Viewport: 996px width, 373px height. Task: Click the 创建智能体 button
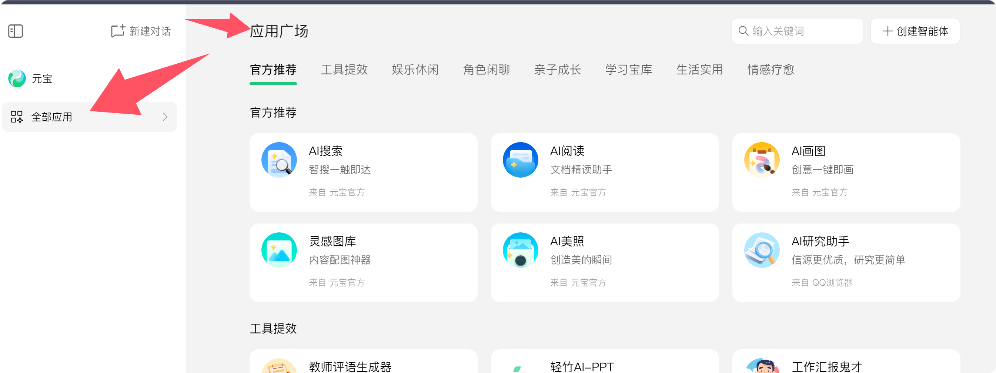(x=915, y=31)
